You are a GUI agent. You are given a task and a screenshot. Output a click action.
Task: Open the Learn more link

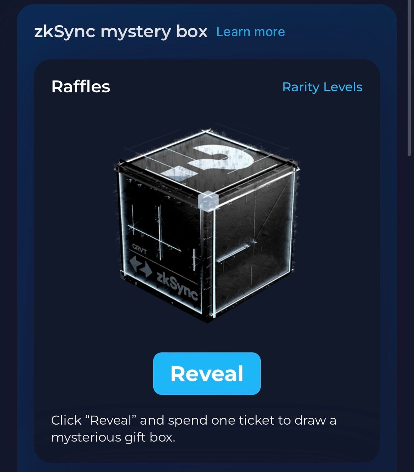coord(251,32)
